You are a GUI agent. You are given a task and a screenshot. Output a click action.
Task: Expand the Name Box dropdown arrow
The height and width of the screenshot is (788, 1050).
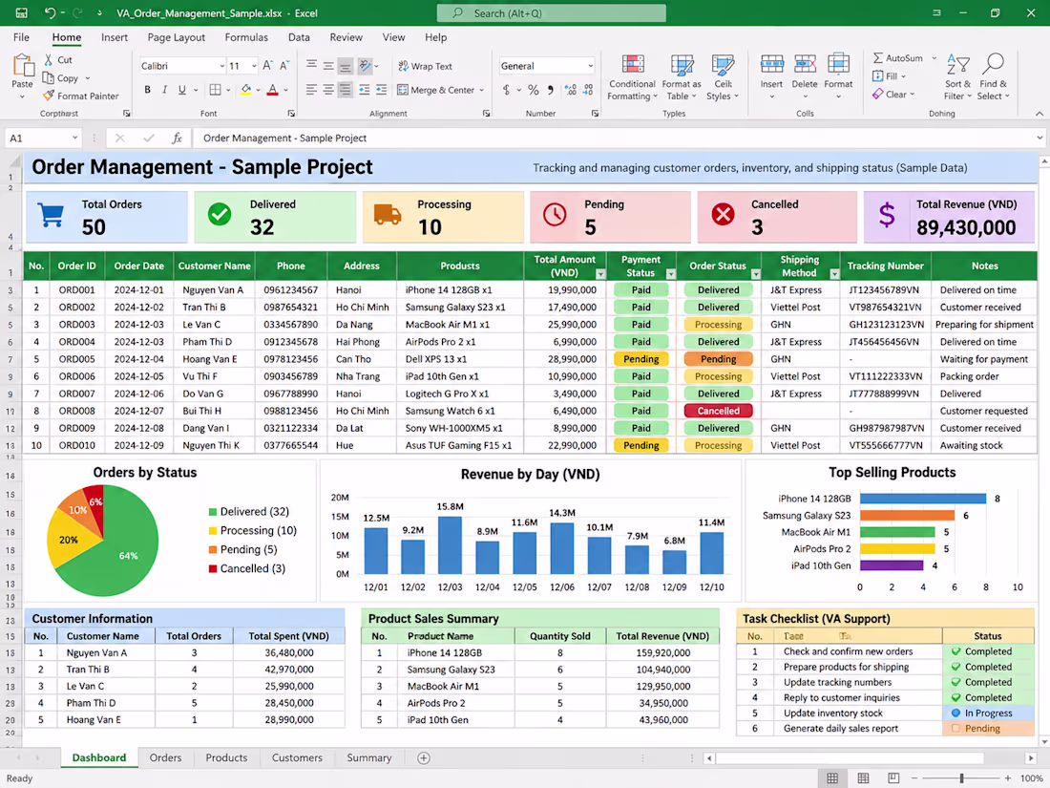75,138
